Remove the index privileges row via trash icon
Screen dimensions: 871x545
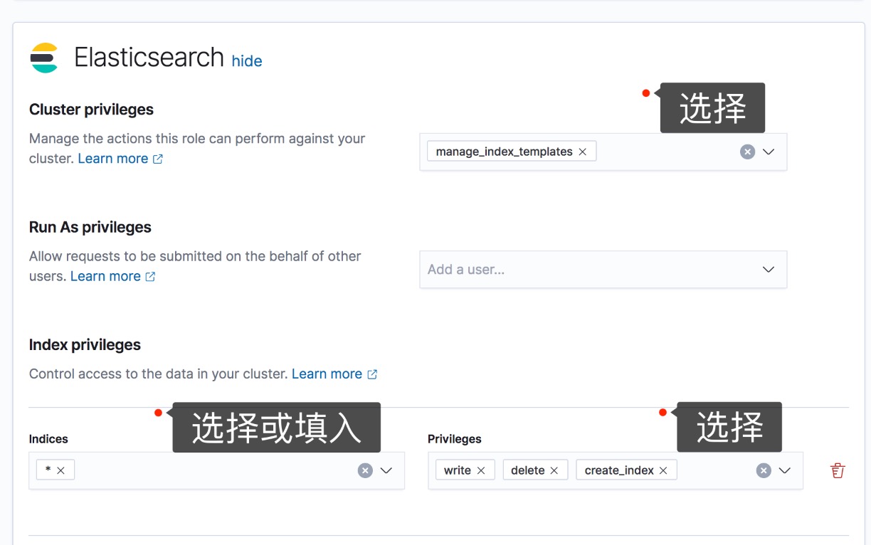[838, 470]
